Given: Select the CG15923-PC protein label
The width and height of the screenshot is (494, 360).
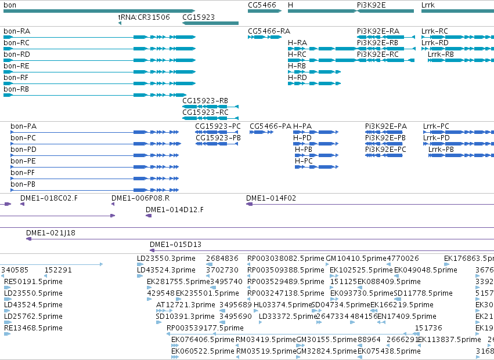Looking at the screenshot, I should (218, 126).
